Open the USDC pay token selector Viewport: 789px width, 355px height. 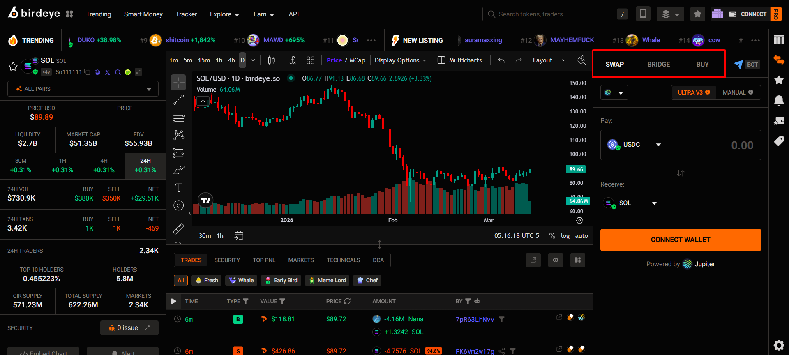pyautogui.click(x=634, y=145)
